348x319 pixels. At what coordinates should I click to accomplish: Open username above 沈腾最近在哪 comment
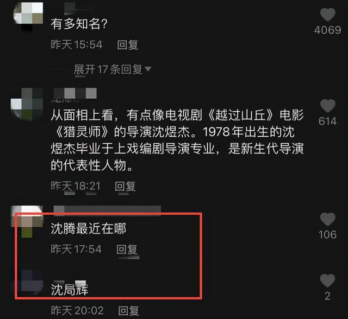coord(107,210)
